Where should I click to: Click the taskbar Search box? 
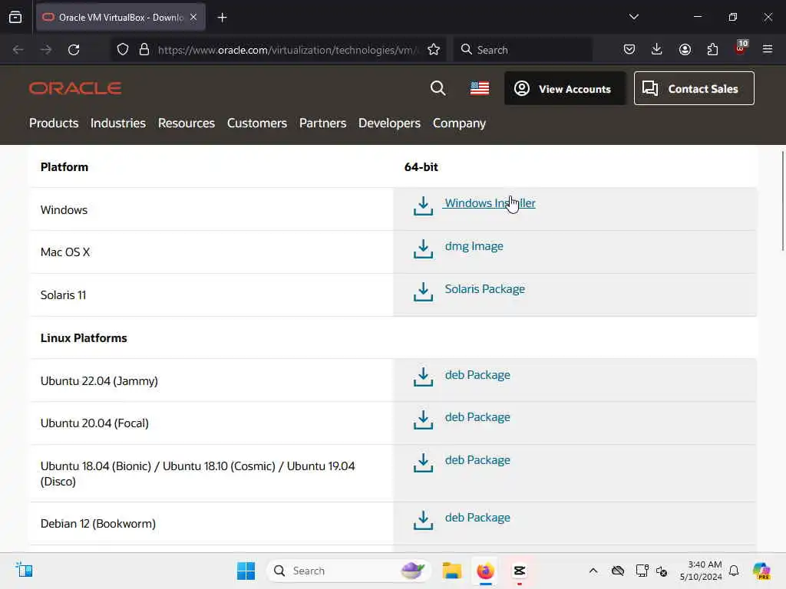tap(349, 571)
